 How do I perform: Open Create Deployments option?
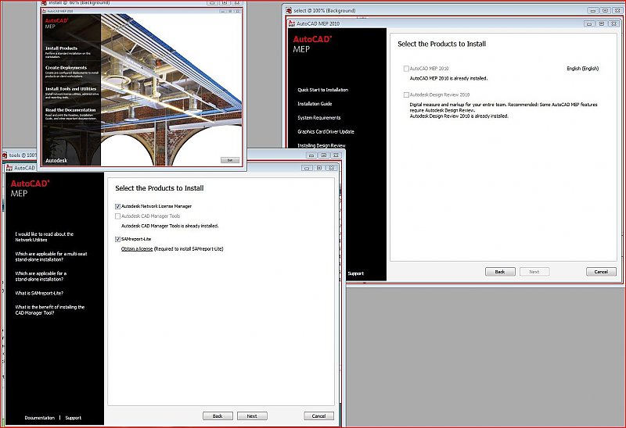(66, 68)
